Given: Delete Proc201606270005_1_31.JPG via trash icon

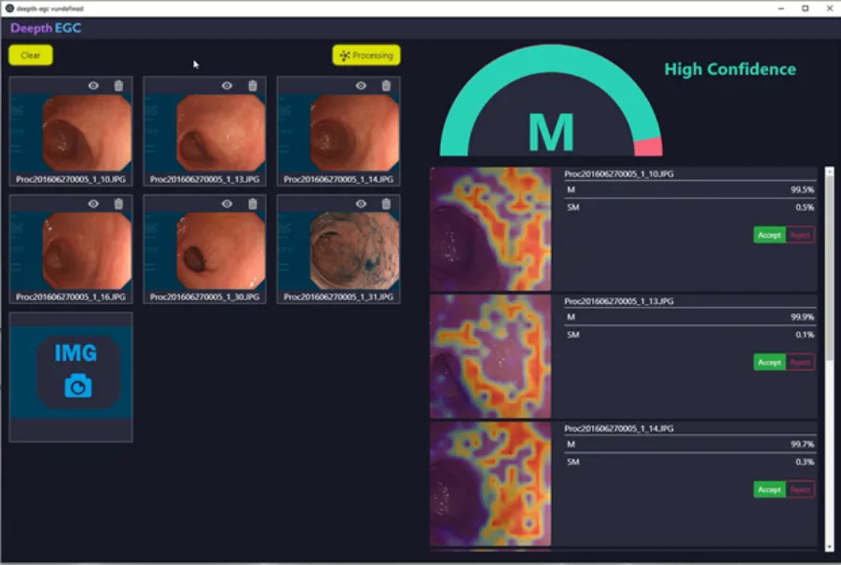Looking at the screenshot, I should pyautogui.click(x=387, y=204).
